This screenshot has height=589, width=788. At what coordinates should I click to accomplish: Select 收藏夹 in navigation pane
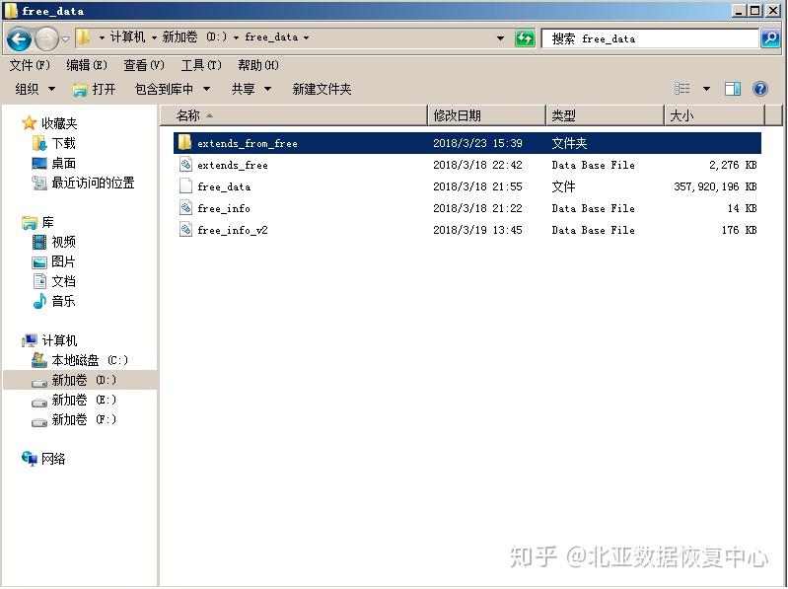tap(49, 123)
